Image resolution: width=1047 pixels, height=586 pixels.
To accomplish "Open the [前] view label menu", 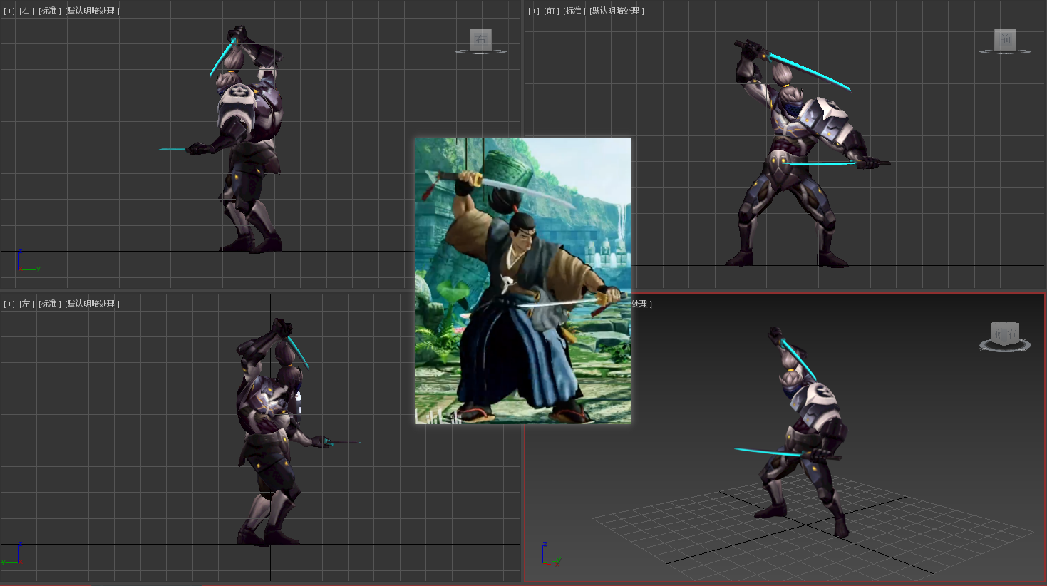I will pyautogui.click(x=551, y=11).
